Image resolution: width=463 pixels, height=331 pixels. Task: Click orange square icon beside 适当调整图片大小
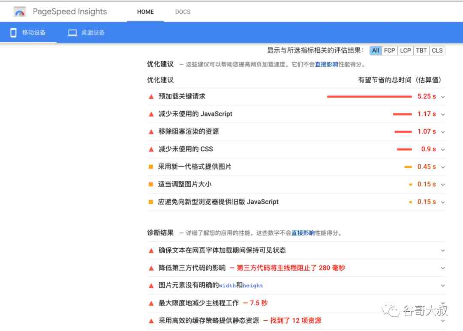[x=151, y=185]
